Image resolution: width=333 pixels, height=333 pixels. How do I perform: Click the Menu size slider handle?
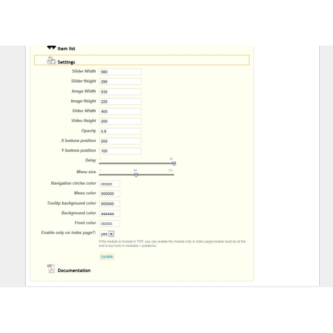[x=136, y=175]
